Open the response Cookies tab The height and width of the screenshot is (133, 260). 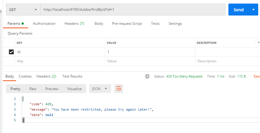pyautogui.click(x=25, y=76)
